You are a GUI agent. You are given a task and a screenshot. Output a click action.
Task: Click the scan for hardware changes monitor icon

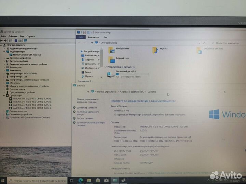tap(25, 41)
